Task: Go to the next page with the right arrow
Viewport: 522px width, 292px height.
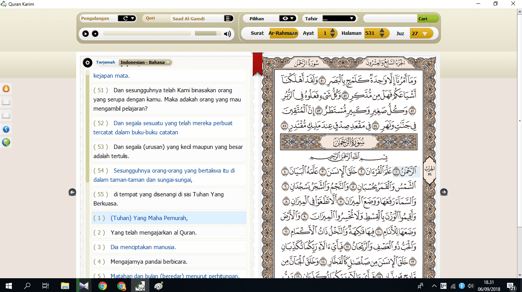Action: (x=444, y=192)
